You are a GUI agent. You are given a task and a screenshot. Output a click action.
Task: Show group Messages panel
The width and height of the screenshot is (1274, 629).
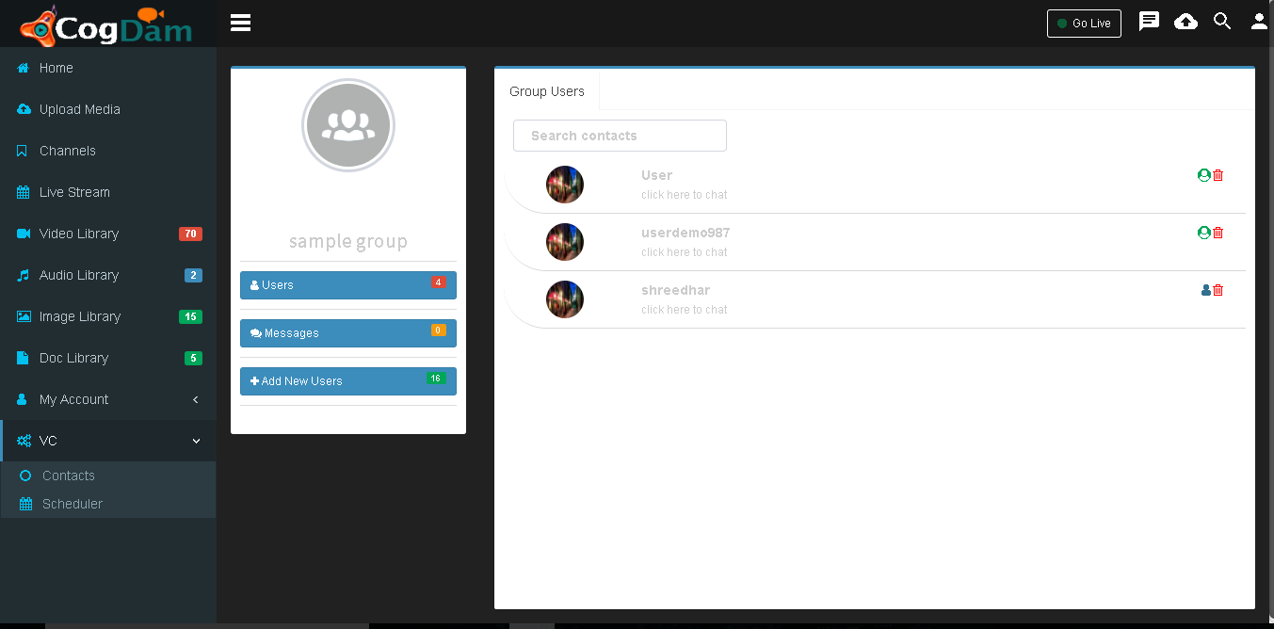(x=348, y=333)
